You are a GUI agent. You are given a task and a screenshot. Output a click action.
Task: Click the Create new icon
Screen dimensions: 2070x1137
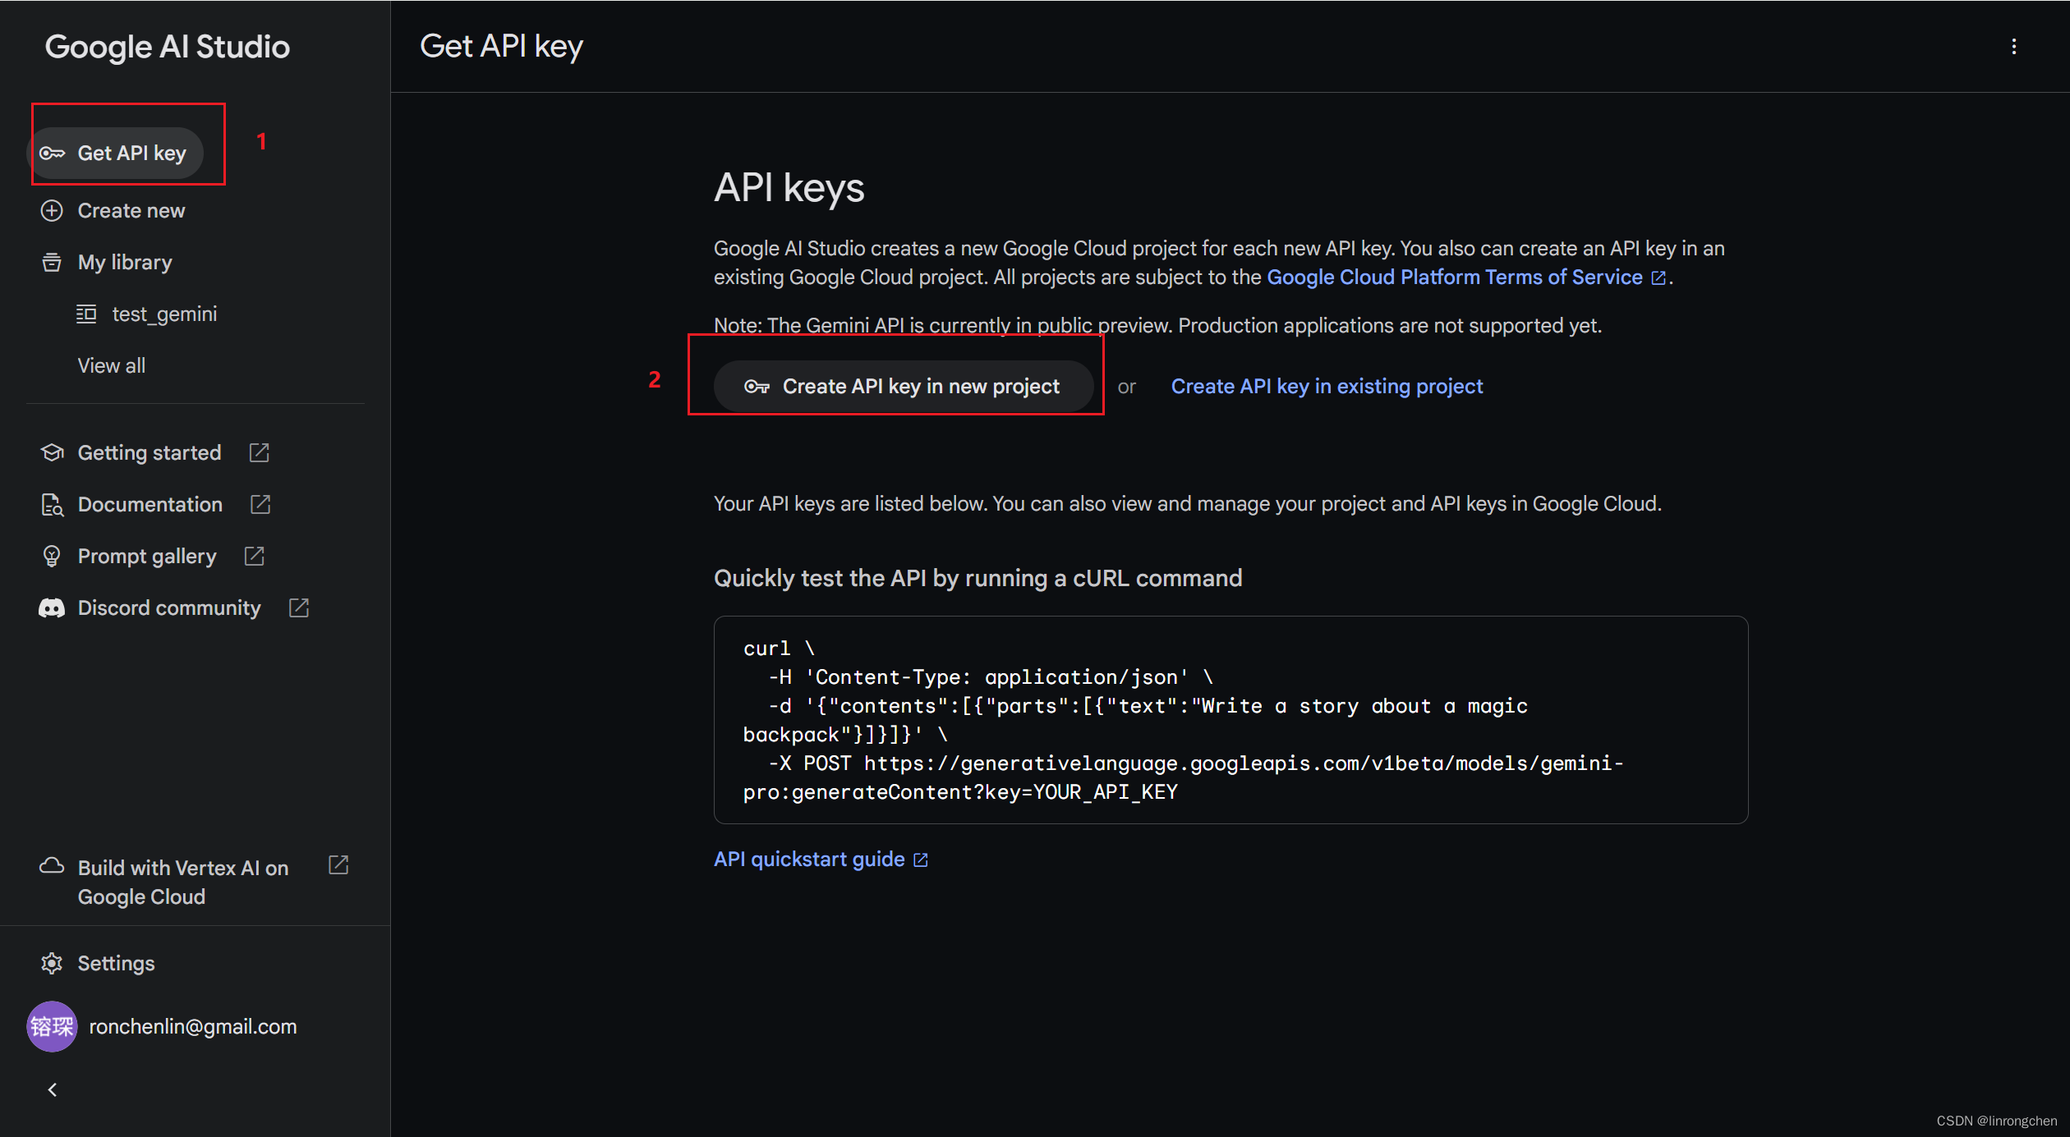pos(50,210)
